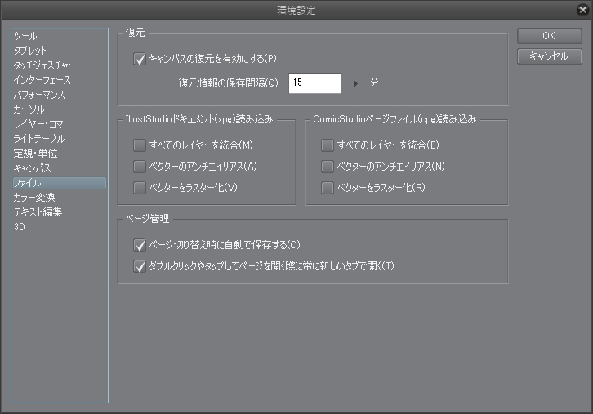Expand the save interval slider arrow
Screen dimensions: 593x414
pos(355,83)
